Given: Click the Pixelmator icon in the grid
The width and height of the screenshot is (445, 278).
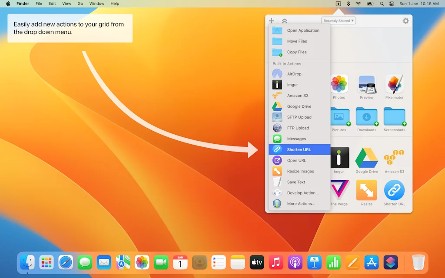Looking at the screenshot, I should (394, 85).
